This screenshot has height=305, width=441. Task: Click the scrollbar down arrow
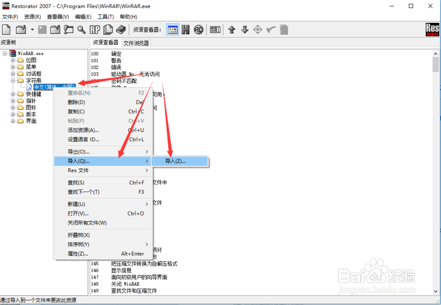[x=436, y=291]
